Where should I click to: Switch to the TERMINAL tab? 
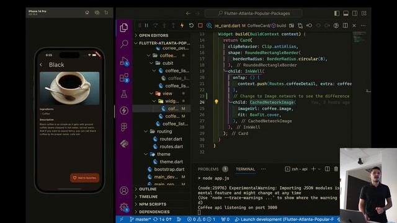pyautogui.click(x=246, y=169)
